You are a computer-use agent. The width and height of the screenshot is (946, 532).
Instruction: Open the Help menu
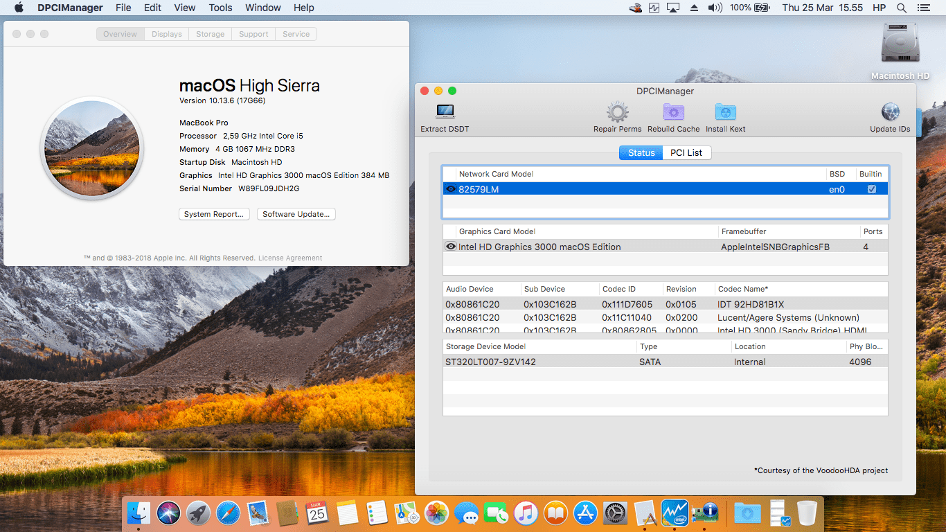click(303, 8)
